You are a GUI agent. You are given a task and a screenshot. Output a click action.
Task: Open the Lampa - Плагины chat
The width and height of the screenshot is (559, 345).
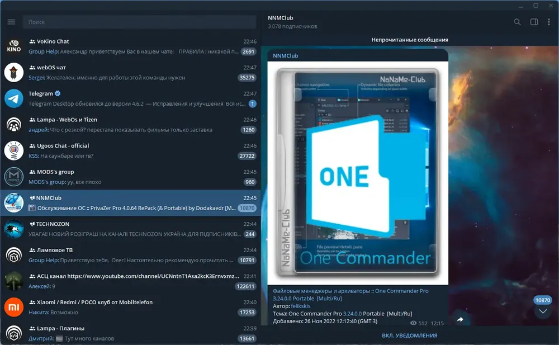pyautogui.click(x=130, y=333)
